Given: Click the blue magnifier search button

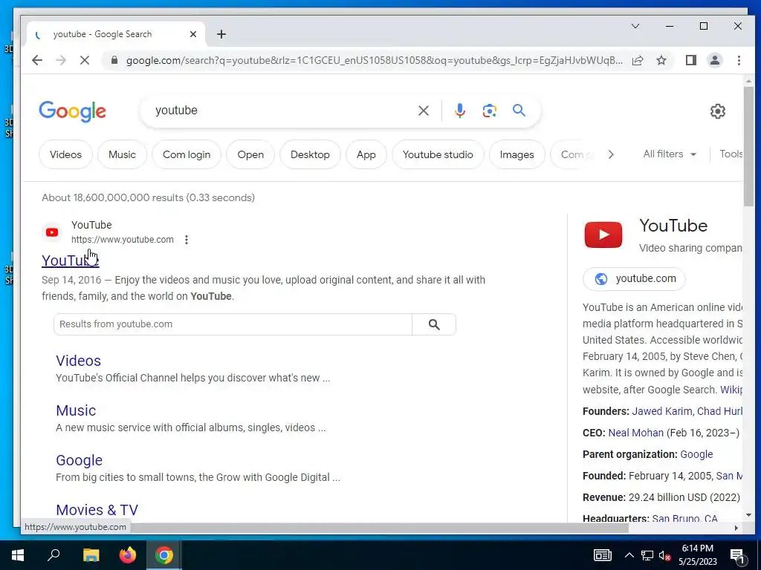Looking at the screenshot, I should (519, 111).
